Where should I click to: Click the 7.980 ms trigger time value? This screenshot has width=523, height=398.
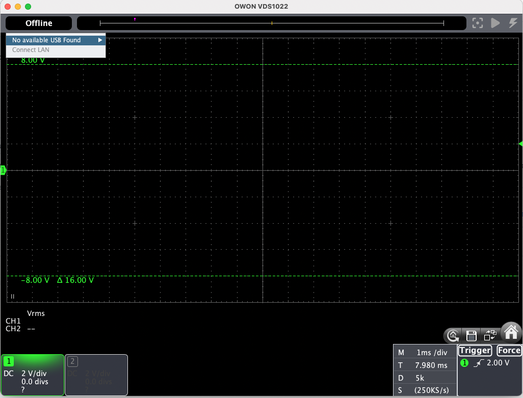(431, 365)
